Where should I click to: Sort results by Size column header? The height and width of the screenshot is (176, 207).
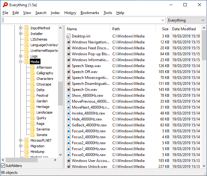(163, 29)
